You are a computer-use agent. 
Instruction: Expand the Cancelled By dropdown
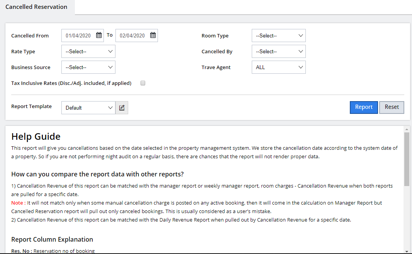[278, 51]
